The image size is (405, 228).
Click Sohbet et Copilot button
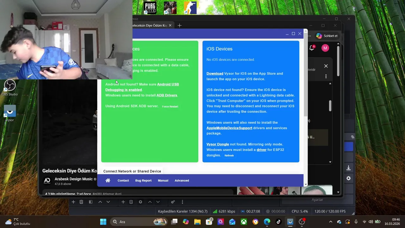click(327, 36)
